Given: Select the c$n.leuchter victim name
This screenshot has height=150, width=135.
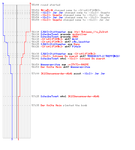Looking at the screenshot, I should tap(81, 42).
